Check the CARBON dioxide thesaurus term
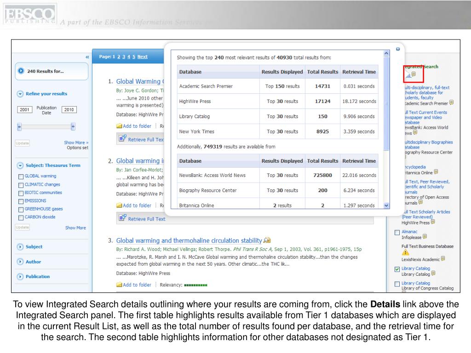The width and height of the screenshot is (471, 353). coord(21,217)
